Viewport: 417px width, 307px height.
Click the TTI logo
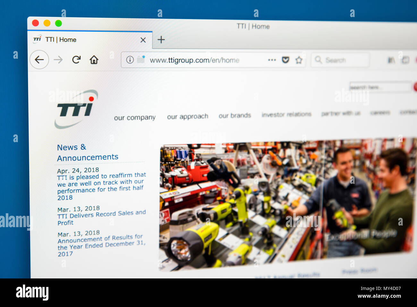[x=76, y=109]
